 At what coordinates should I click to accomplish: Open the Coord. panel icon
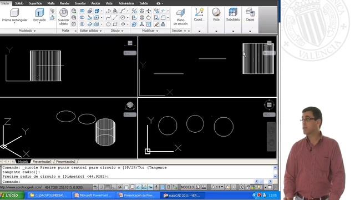pyautogui.click(x=199, y=12)
